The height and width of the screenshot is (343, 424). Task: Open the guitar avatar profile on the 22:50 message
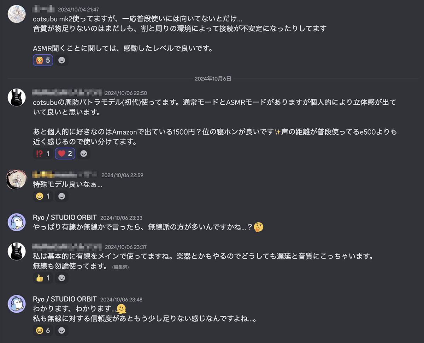click(17, 97)
